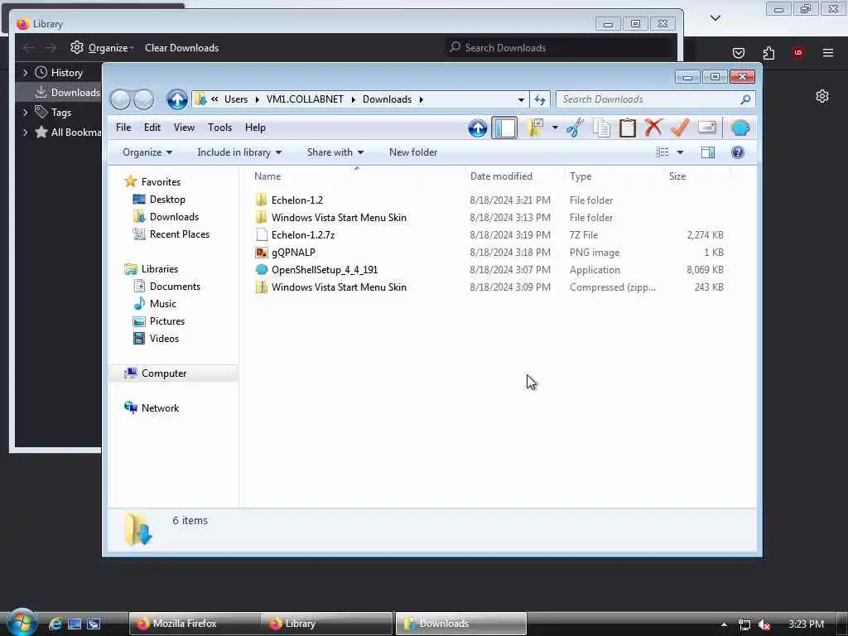Expand Tags in the Library window
848x636 pixels.
click(x=25, y=113)
